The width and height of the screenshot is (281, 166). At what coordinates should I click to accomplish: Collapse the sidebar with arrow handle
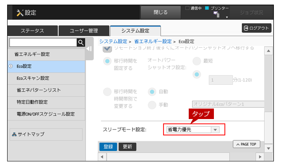point(89,49)
